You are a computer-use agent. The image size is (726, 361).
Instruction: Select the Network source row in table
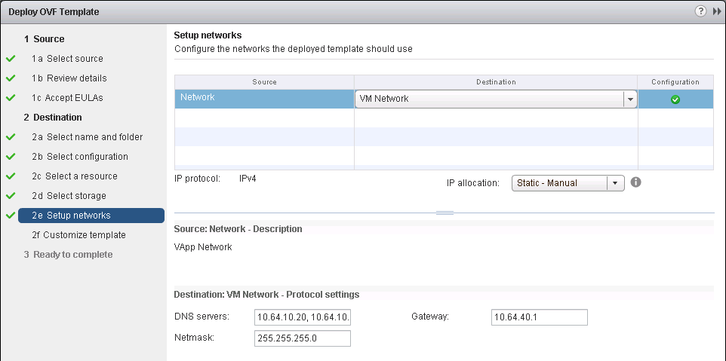coord(264,98)
